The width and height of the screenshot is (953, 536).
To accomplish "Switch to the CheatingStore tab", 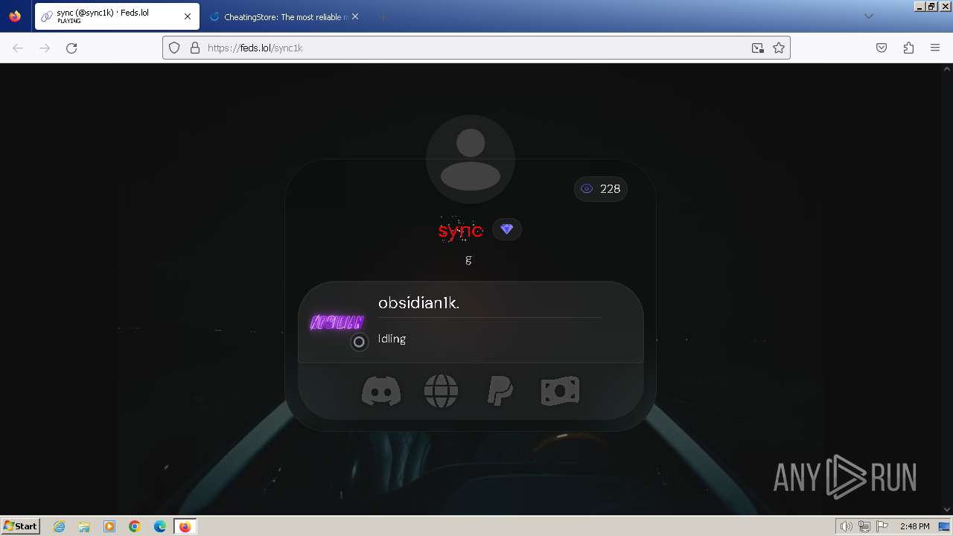I will 284,16.
